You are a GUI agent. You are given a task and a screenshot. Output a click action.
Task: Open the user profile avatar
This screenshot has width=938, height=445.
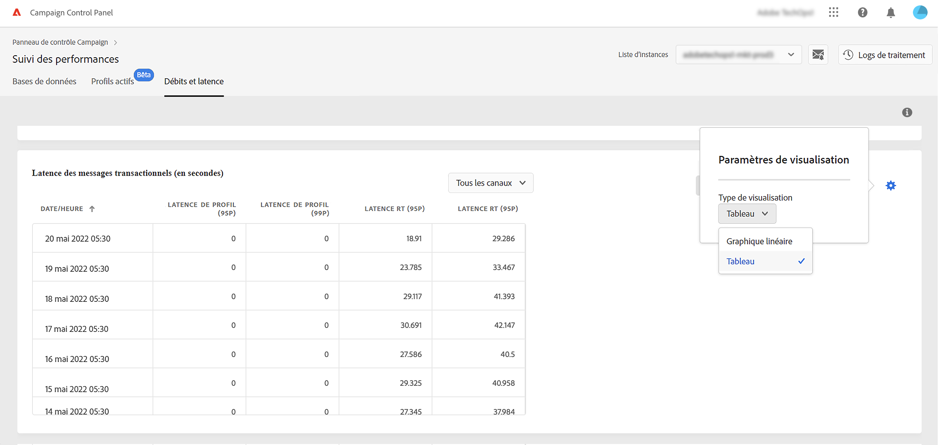coord(920,12)
